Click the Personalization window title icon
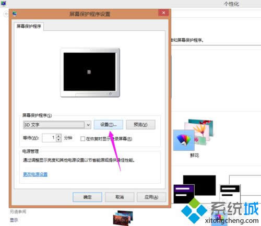Viewport: 261px width, 226px height. [x=3, y=3]
